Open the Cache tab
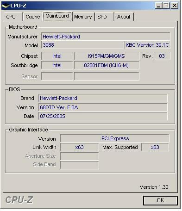 click(x=32, y=17)
